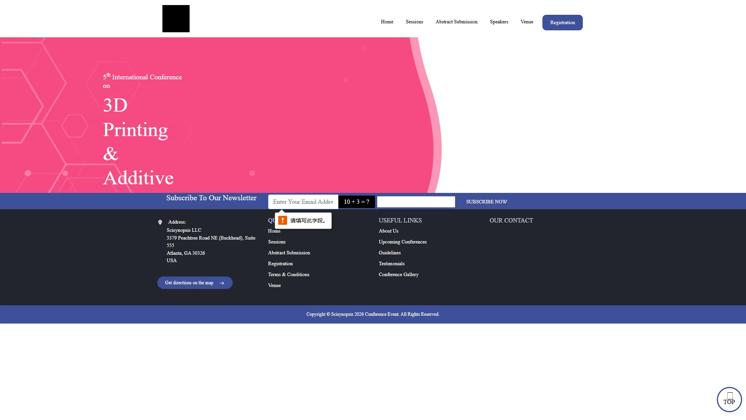Open the Terms & Conditions link
Image resolution: width=746 pixels, height=420 pixels.
click(x=289, y=275)
